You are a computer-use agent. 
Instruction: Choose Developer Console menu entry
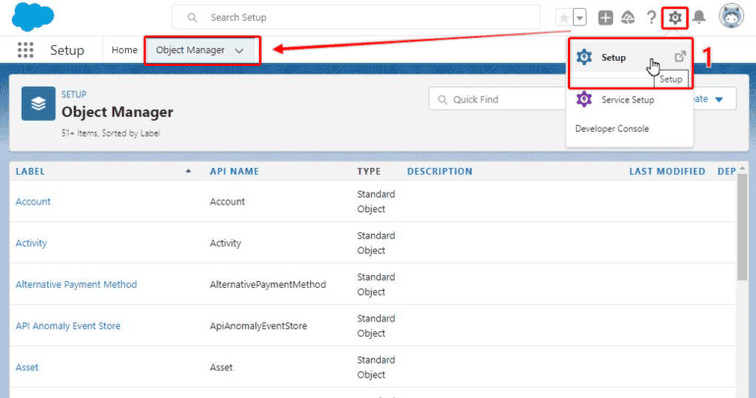coord(611,129)
